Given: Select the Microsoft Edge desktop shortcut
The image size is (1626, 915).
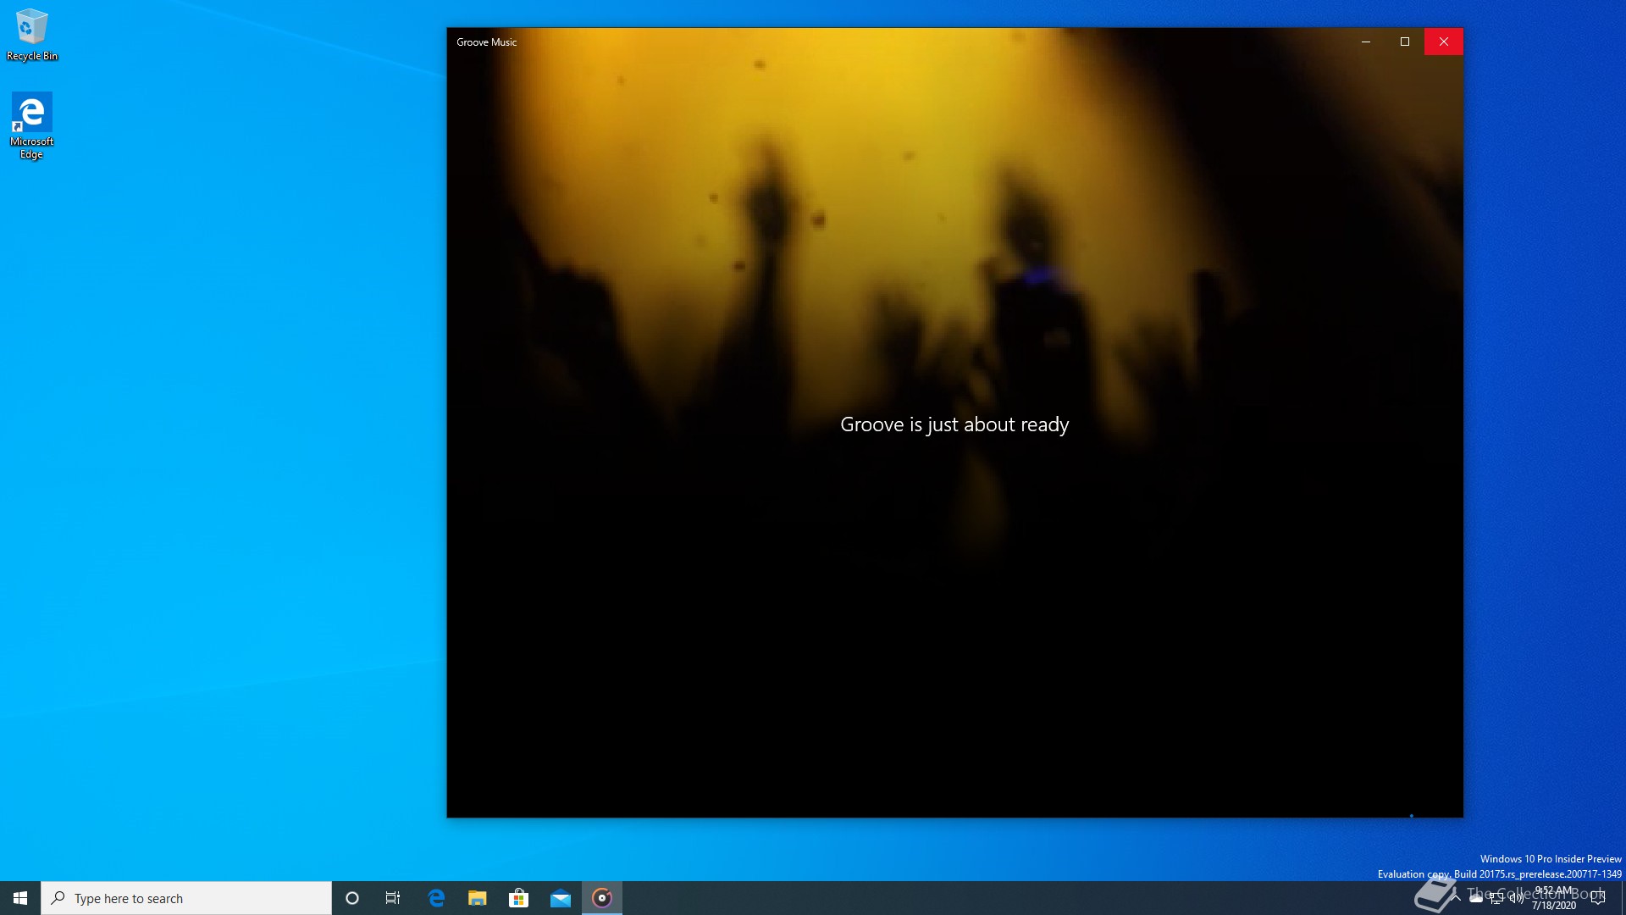Looking at the screenshot, I should pos(31,125).
